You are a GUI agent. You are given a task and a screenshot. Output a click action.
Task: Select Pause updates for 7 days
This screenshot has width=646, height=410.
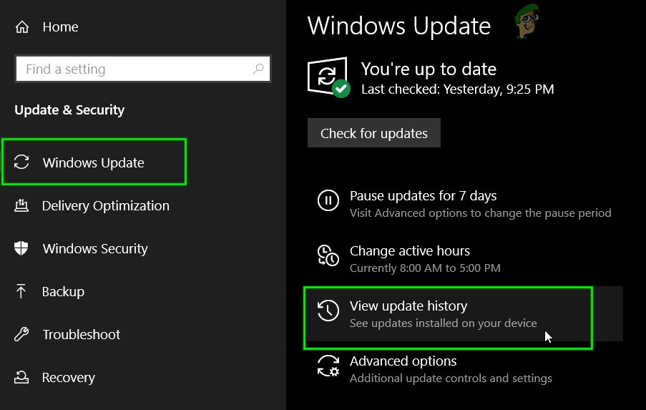[423, 196]
